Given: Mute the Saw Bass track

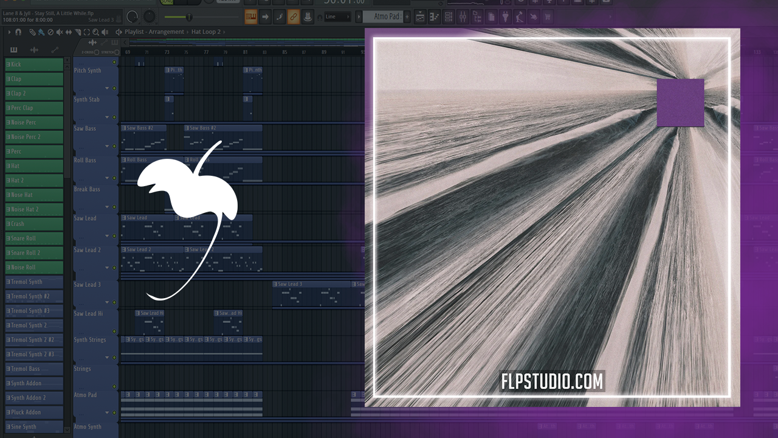Looking at the screenshot, I should coord(114,147).
